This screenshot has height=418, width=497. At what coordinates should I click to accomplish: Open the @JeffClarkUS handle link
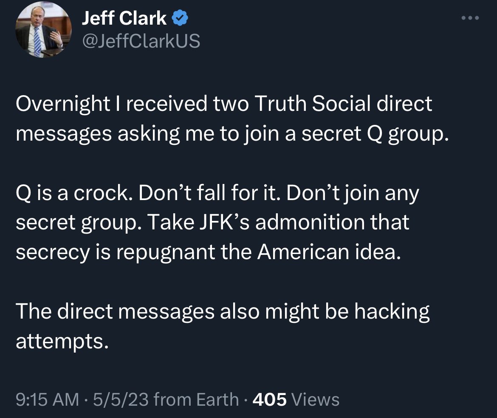point(140,41)
